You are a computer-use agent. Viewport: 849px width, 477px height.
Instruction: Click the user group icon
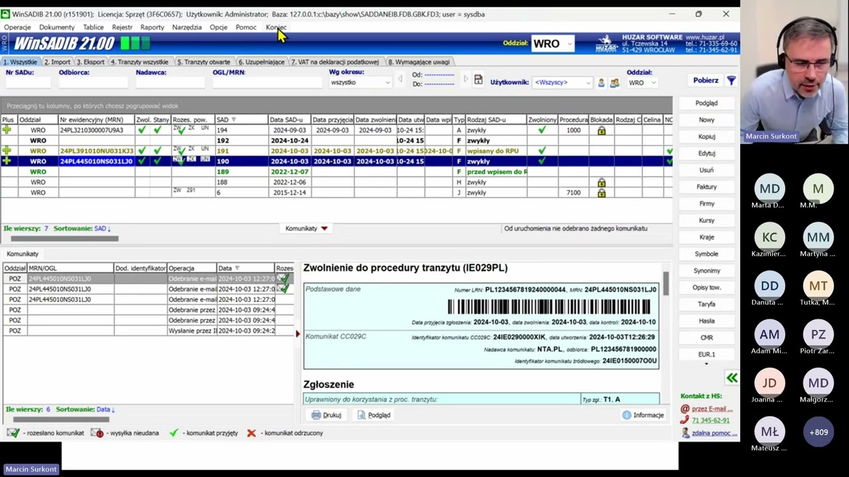click(x=614, y=82)
